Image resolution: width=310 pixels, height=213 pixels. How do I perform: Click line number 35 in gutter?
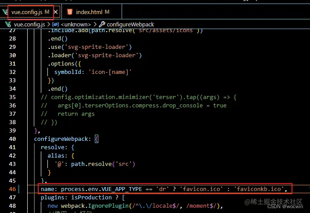12,97
